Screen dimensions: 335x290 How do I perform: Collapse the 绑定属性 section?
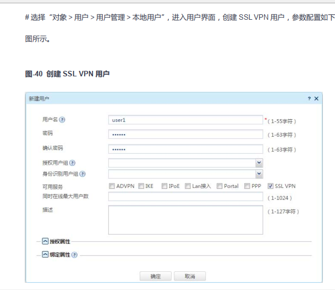46,255
